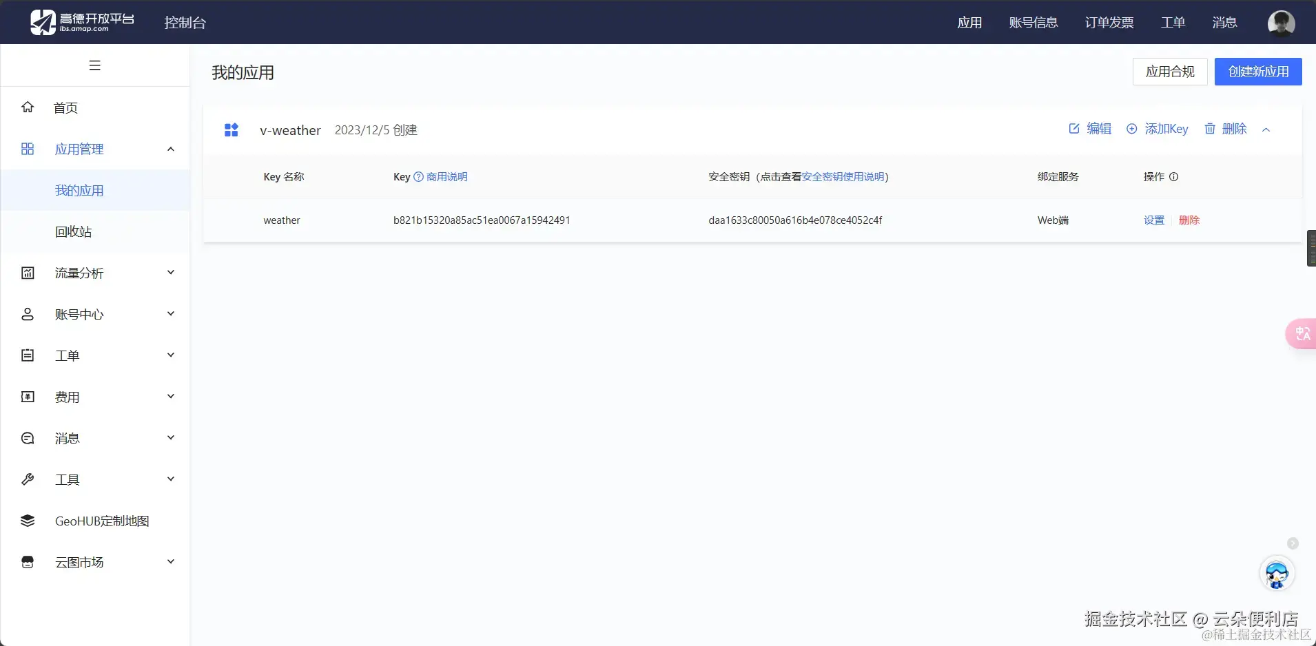Image resolution: width=1316 pixels, height=646 pixels.
Task: Click the 工单 clipboard icon in sidebar
Action: (28, 355)
